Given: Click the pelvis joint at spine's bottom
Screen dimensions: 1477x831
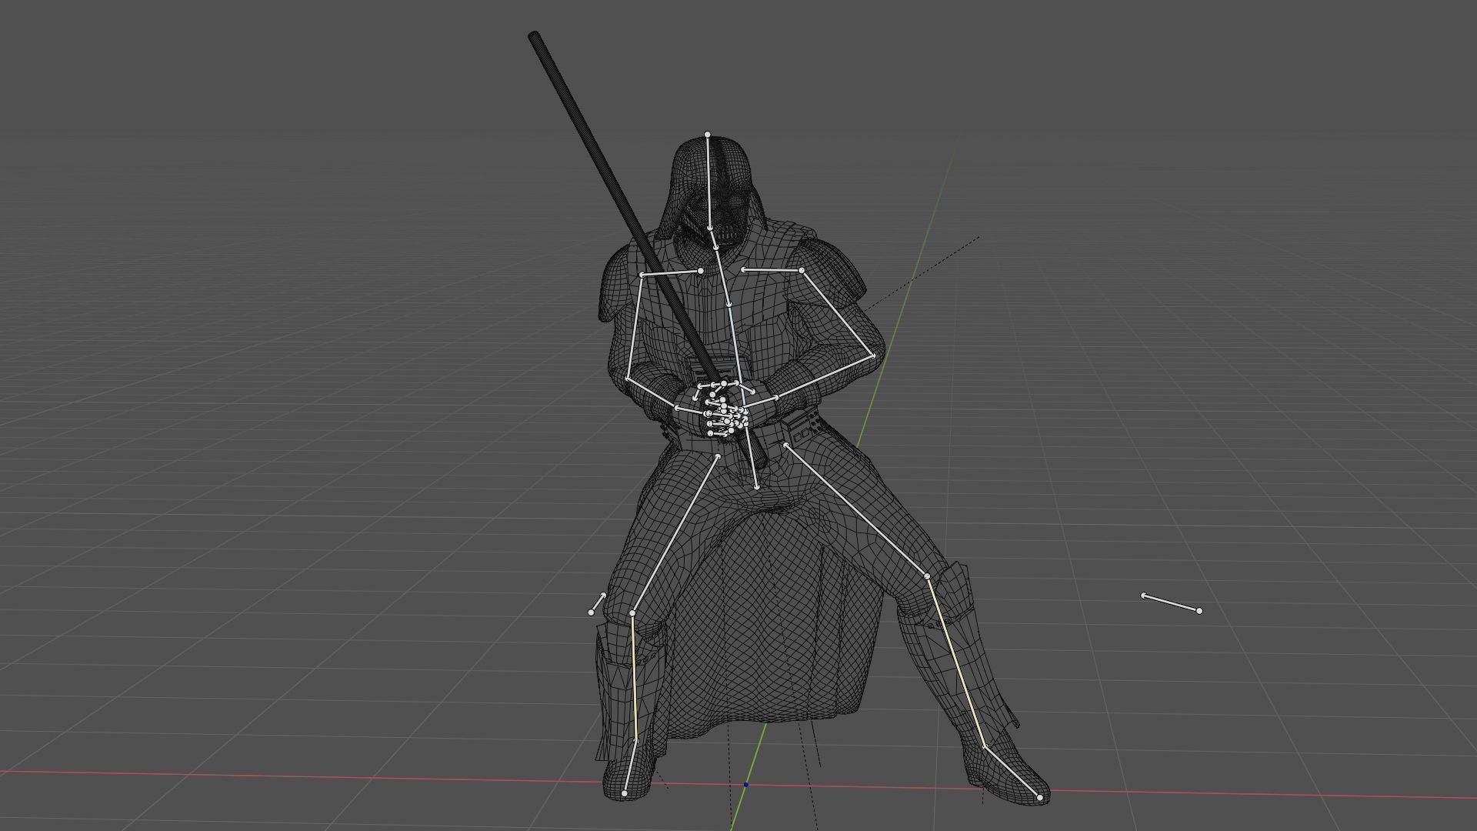Looking at the screenshot, I should pos(757,486).
